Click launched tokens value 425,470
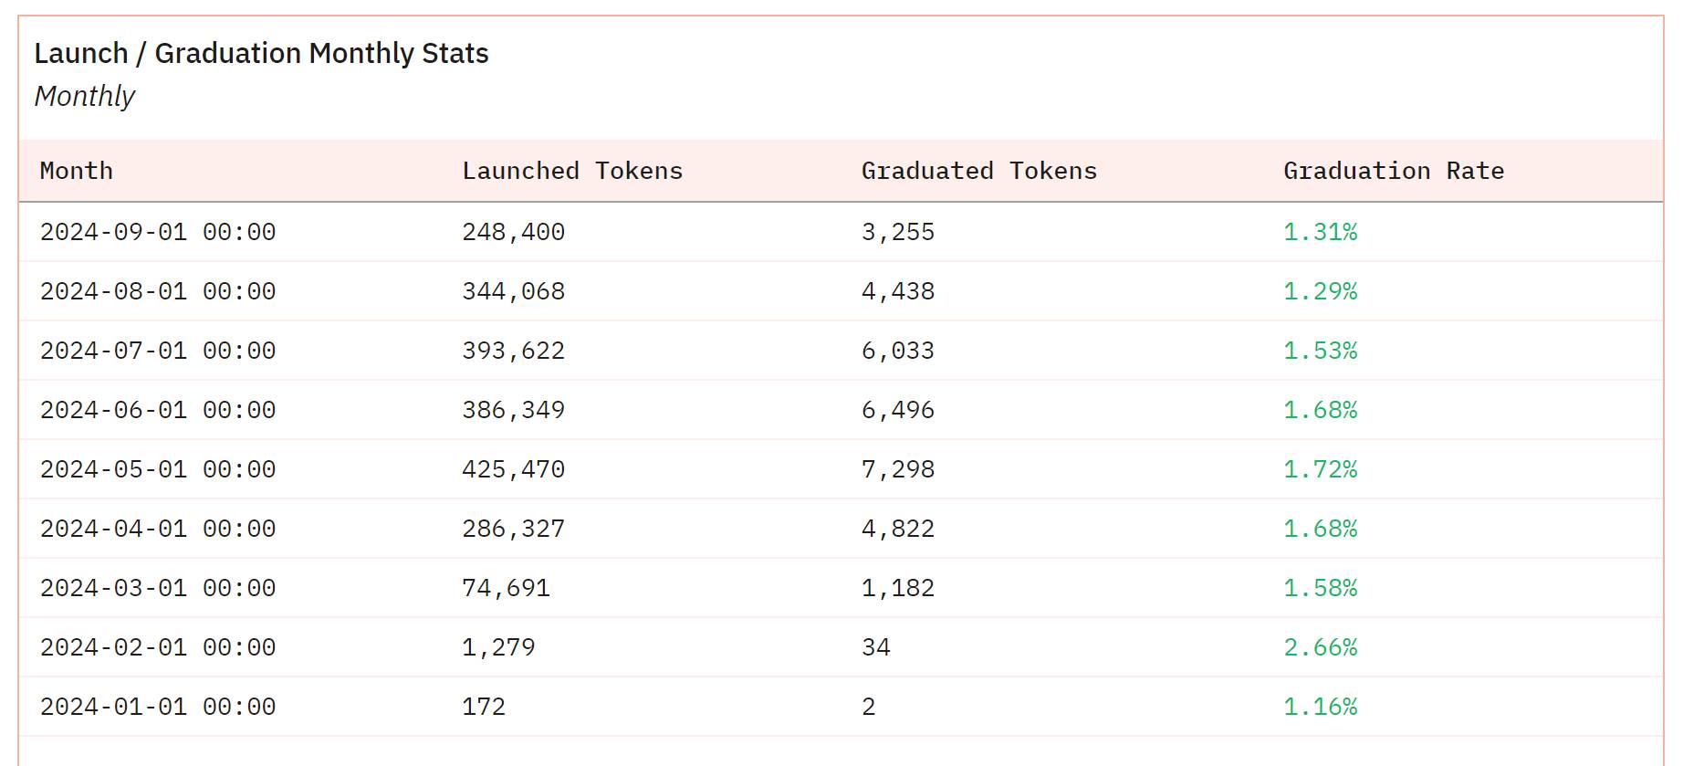The width and height of the screenshot is (1683, 766). tap(514, 469)
